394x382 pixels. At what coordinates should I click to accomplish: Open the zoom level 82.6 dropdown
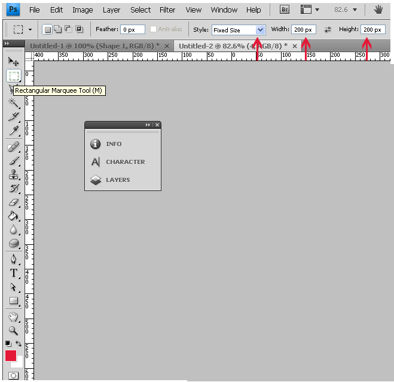point(355,10)
